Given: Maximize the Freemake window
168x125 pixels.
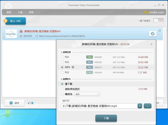Looking at the screenshot, I should [159, 5].
